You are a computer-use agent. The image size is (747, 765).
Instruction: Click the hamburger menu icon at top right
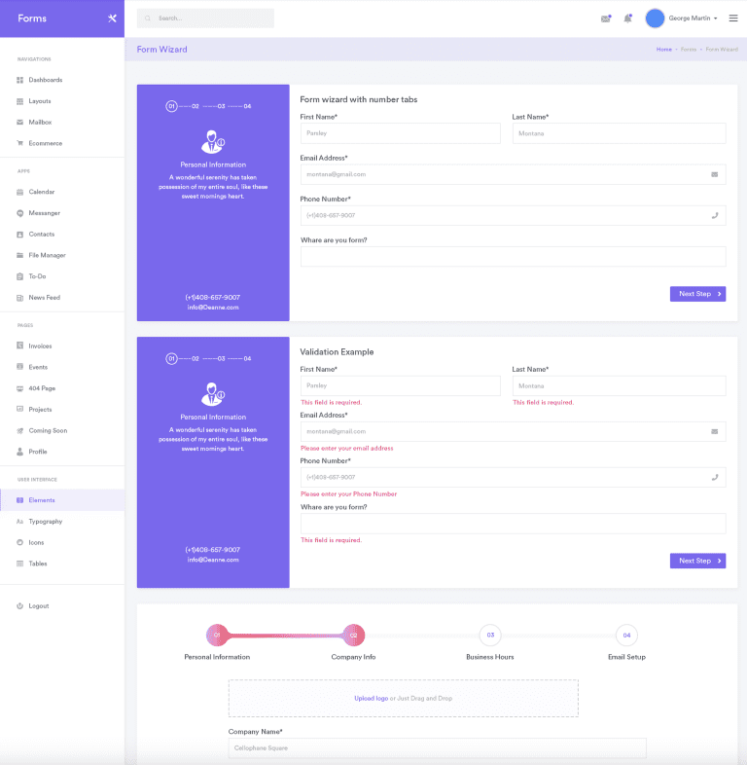coord(733,18)
